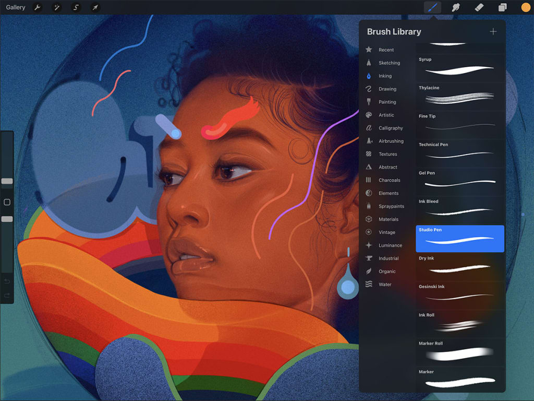Select the Transform arrow tool

tap(95, 7)
